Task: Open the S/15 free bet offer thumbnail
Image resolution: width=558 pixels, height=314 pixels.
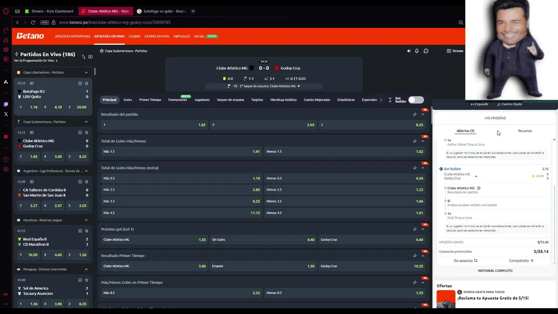Action: coord(446,300)
